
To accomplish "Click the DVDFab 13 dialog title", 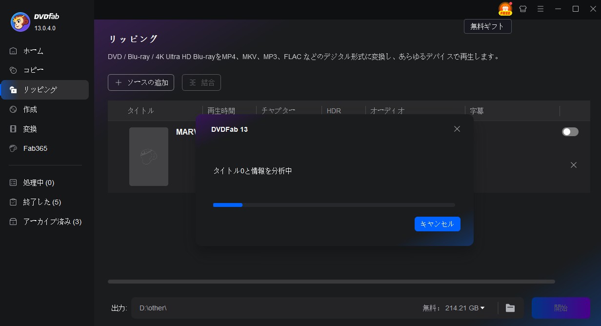I will [x=229, y=129].
